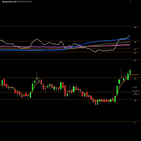Click the 21 price axis label

[x=135, y=61]
